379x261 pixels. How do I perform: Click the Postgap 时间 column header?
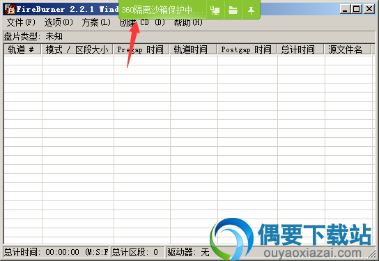247,49
